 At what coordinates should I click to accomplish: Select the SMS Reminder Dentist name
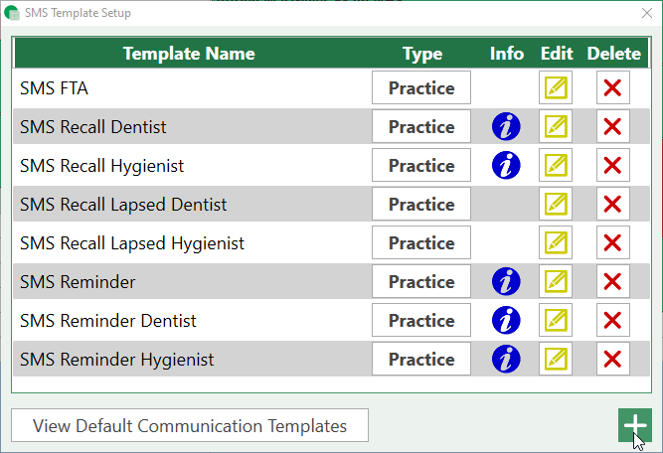(x=108, y=321)
